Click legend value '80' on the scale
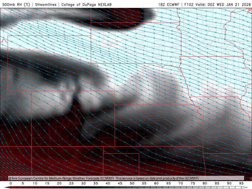 (x=205, y=183)
